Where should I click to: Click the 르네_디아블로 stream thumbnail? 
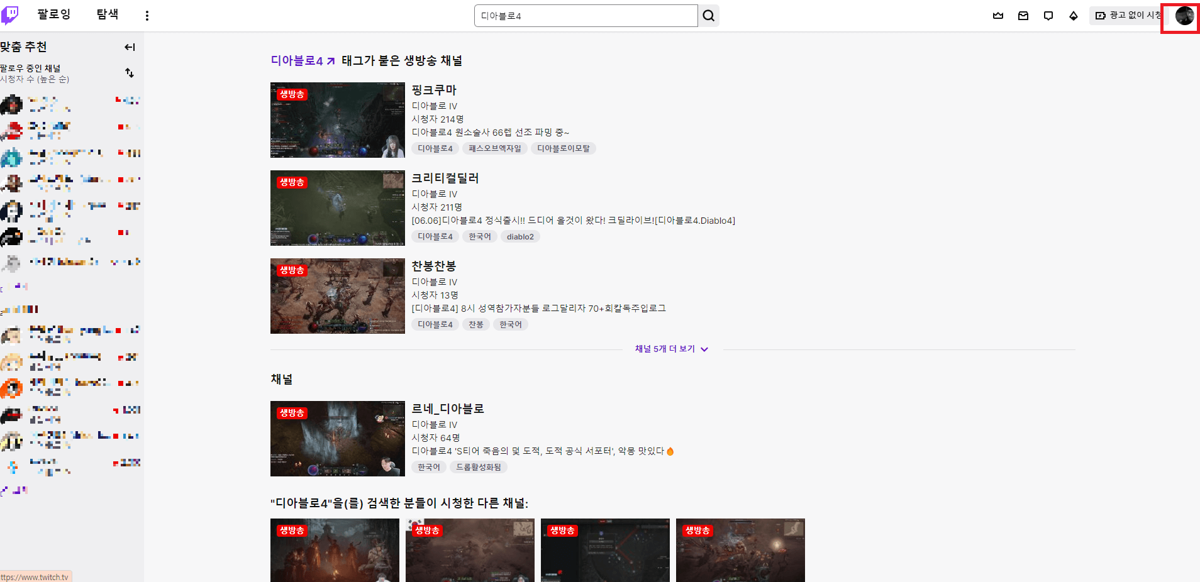337,439
